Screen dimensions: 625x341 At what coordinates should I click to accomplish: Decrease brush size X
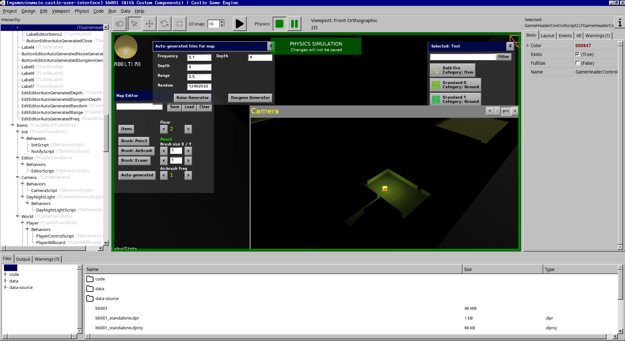(x=164, y=151)
